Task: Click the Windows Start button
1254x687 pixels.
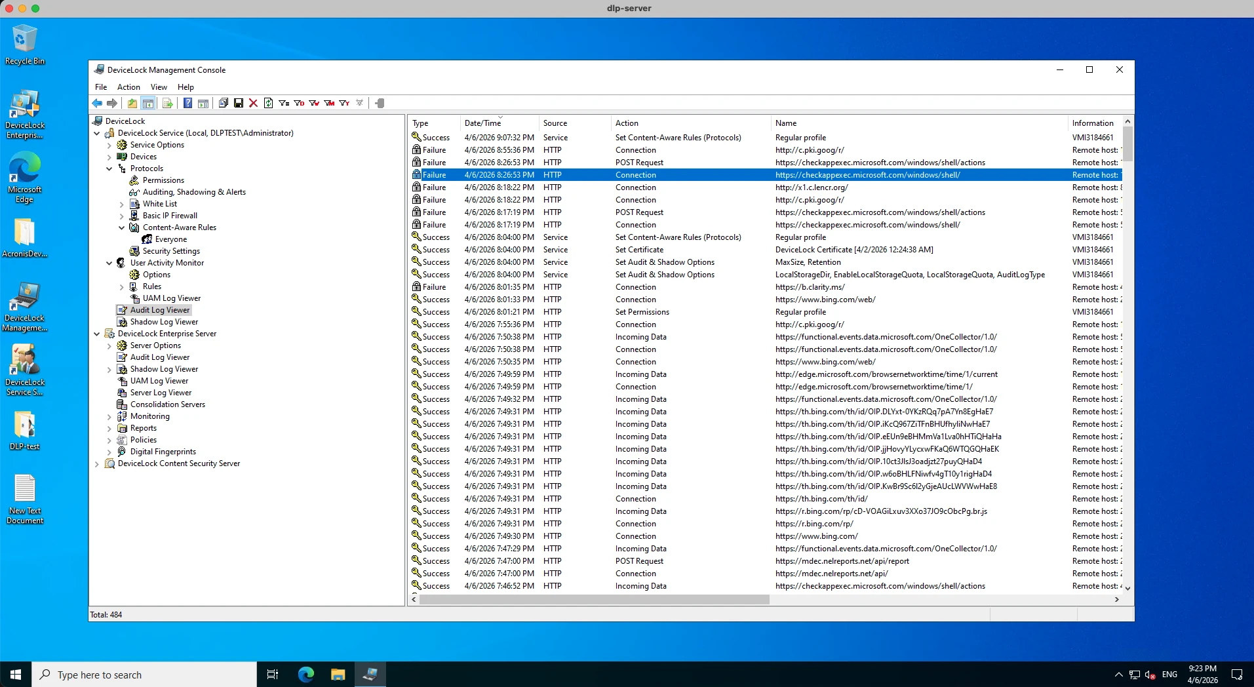Action: [16, 674]
